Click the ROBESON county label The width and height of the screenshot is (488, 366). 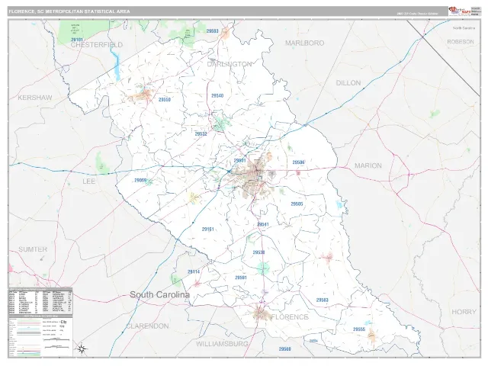click(x=461, y=42)
